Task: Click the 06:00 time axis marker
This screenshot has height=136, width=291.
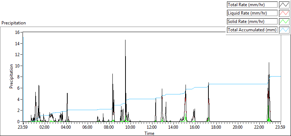Action: click(x=88, y=128)
